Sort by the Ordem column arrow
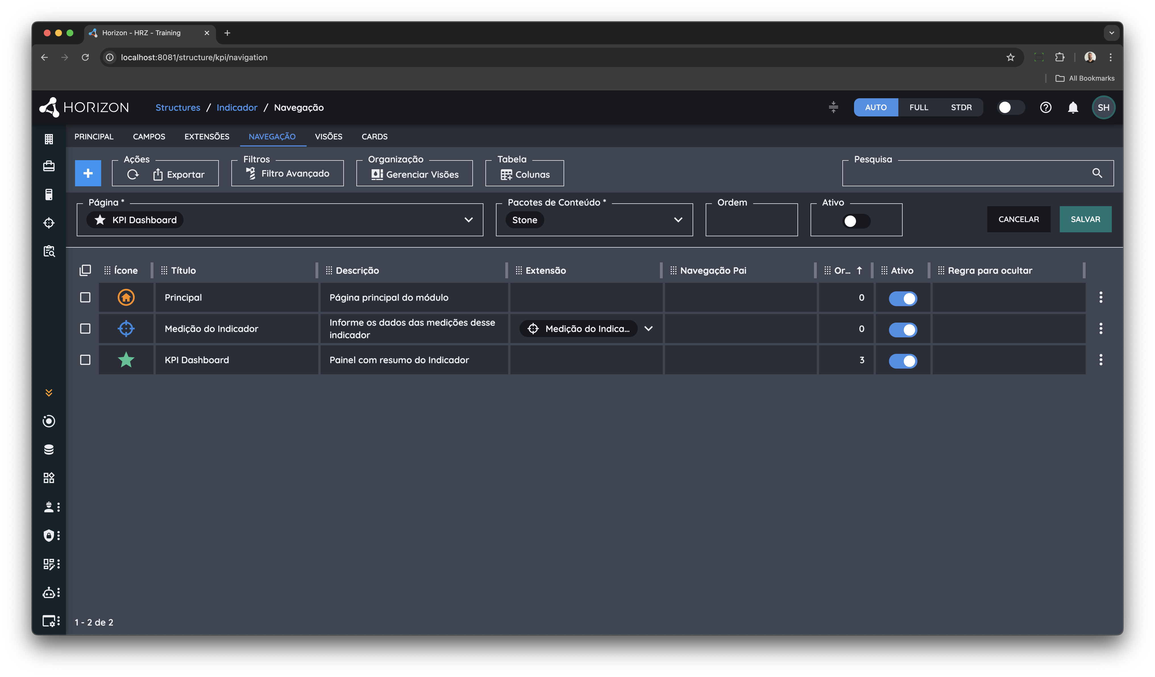1155x677 pixels. point(859,271)
